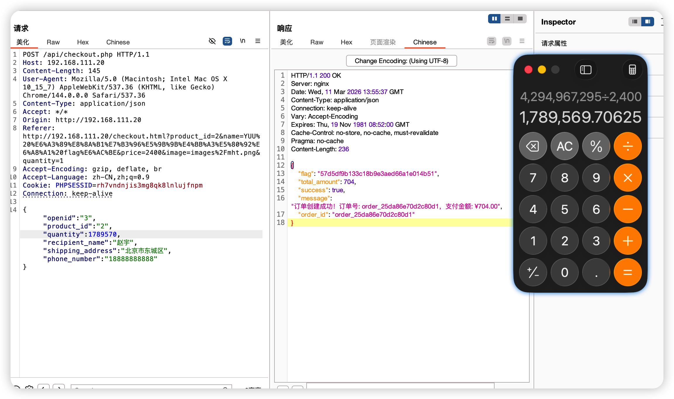Open response 页面渲染 tab
This screenshot has width=674, height=399.
tap(383, 42)
